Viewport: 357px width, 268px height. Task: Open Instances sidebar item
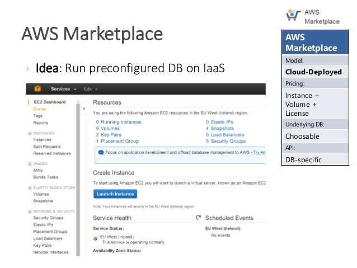(x=43, y=139)
